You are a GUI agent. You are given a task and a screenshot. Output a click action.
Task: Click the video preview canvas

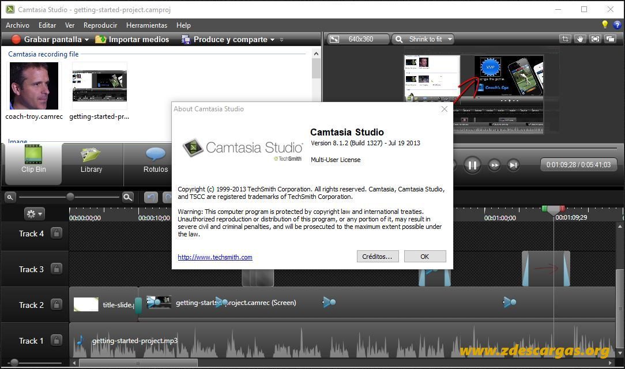[474, 95]
